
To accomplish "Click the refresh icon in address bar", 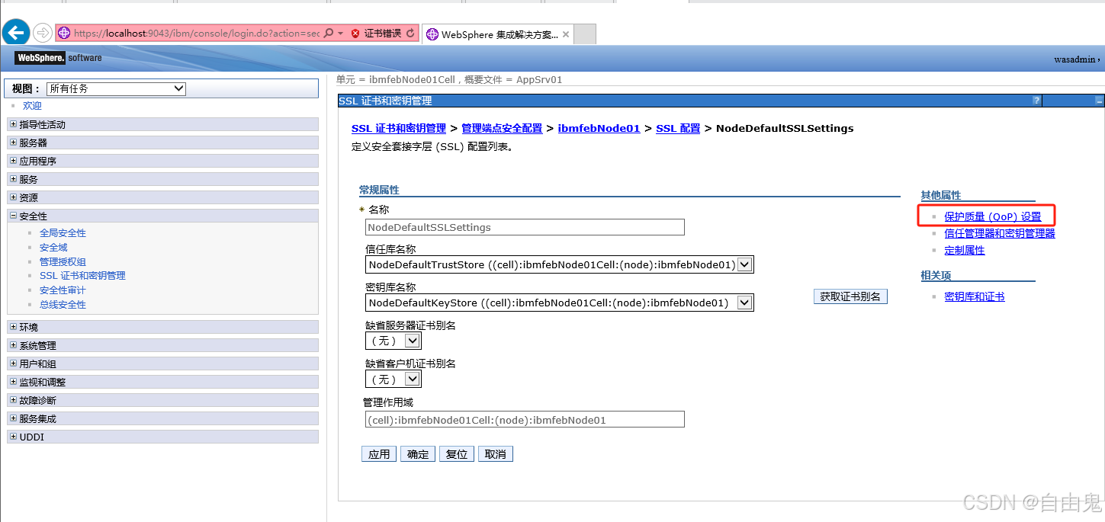I will click(x=411, y=34).
